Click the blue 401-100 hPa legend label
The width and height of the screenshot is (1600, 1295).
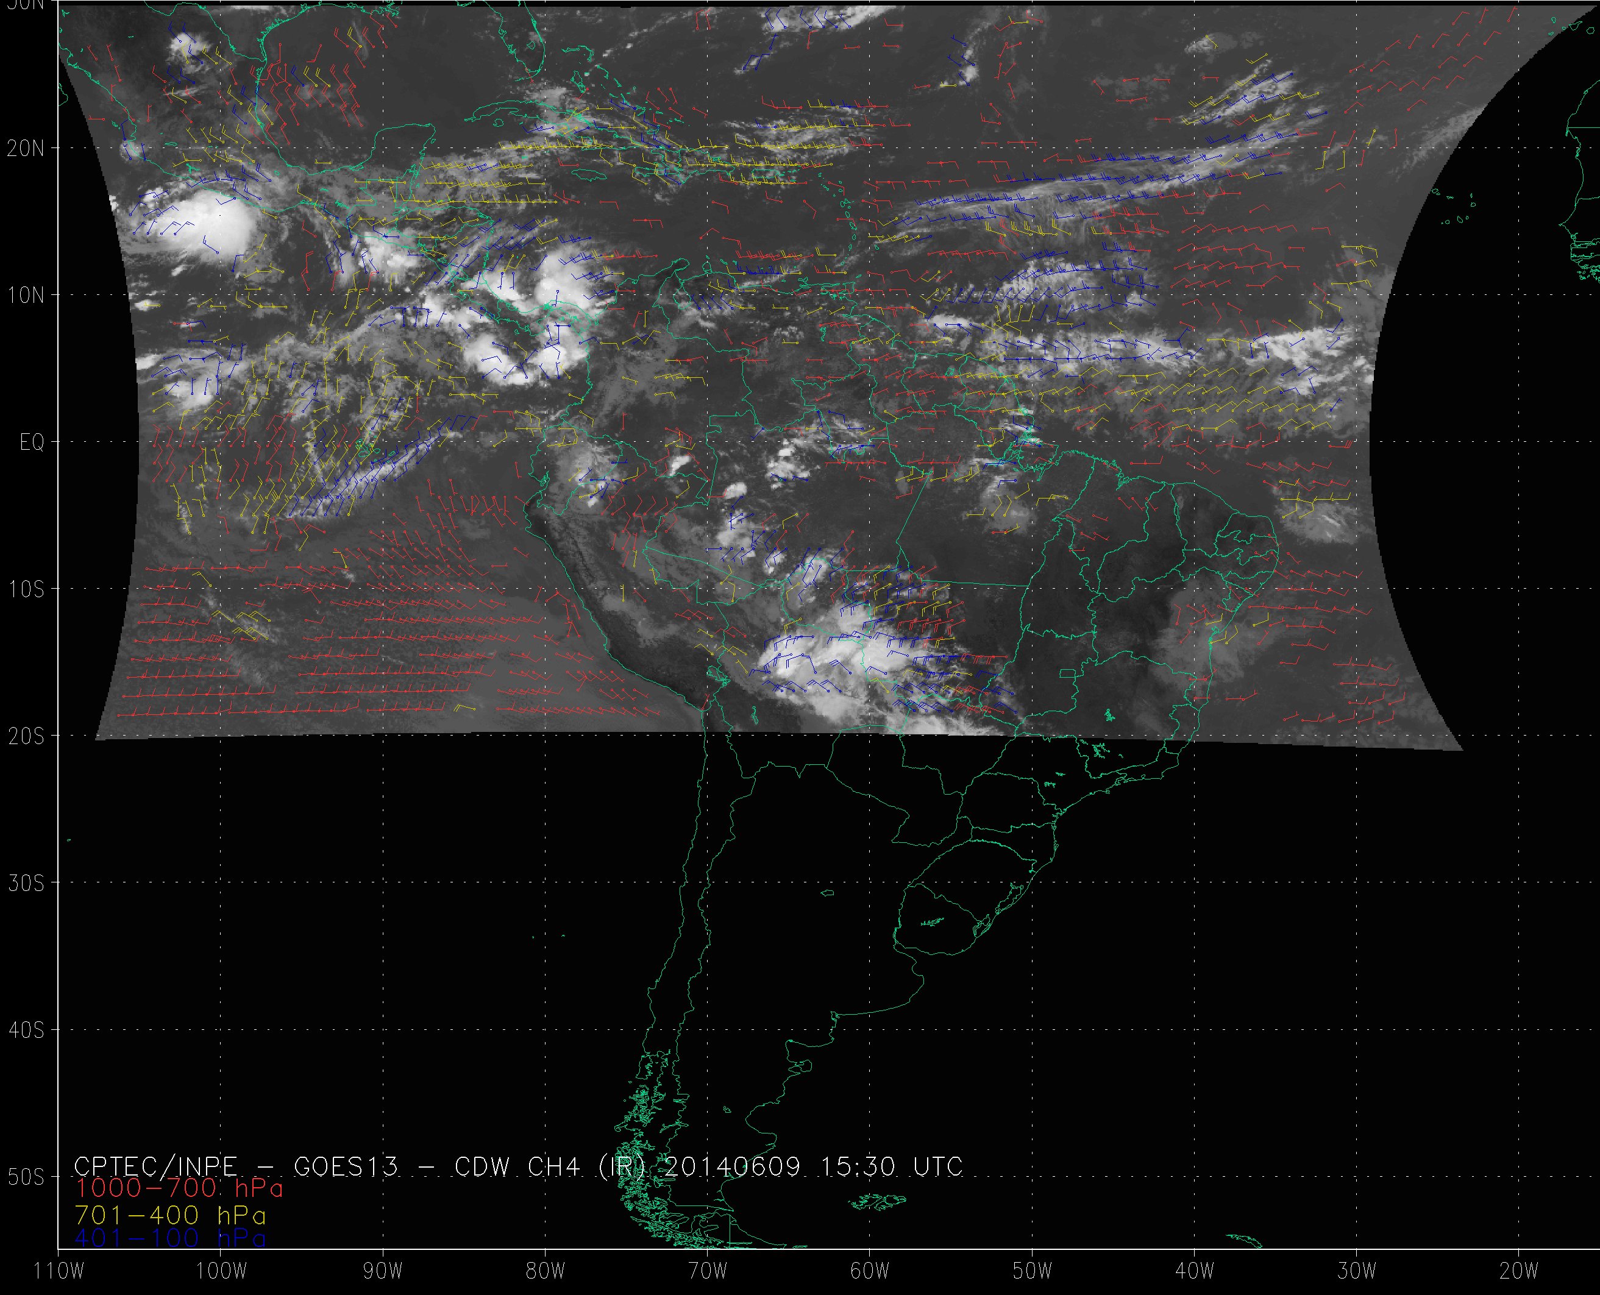(x=170, y=1239)
